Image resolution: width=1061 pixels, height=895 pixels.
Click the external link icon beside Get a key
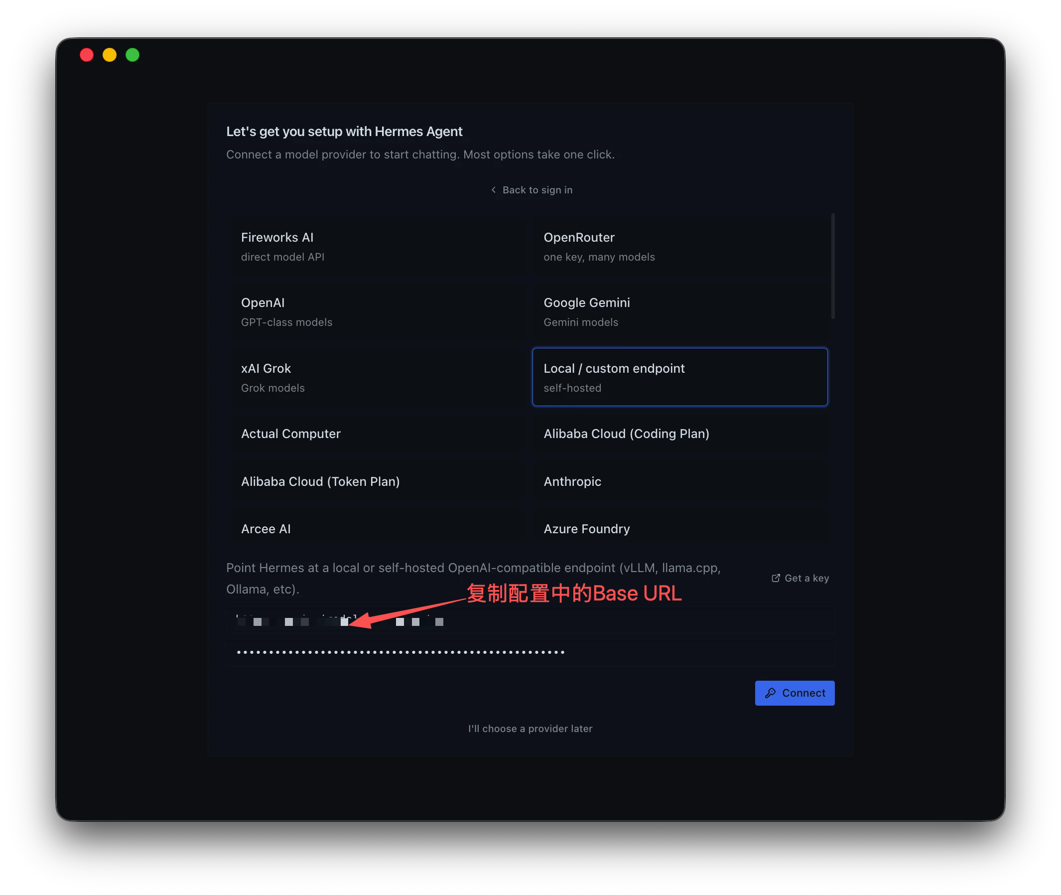pyautogui.click(x=776, y=579)
